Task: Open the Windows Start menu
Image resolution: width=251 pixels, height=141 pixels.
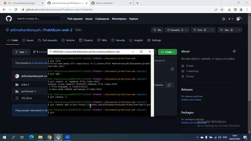Action: [x=4, y=137]
